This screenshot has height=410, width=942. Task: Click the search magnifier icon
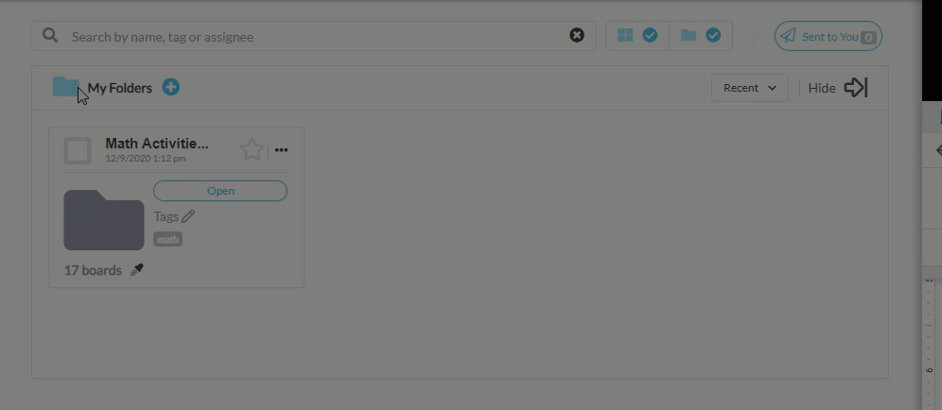click(50, 35)
